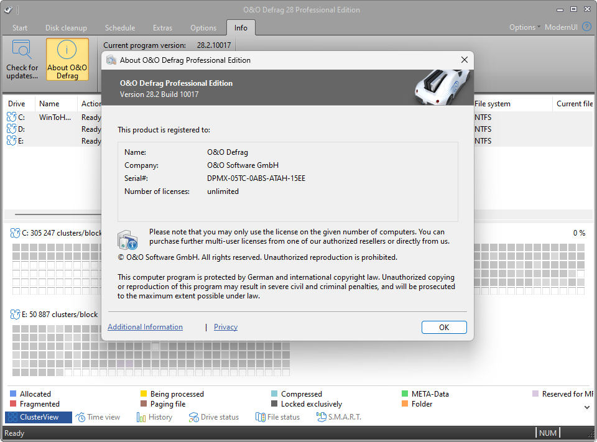Click the META-Data green swatch
Image resolution: width=597 pixels, height=442 pixels.
[405, 394]
